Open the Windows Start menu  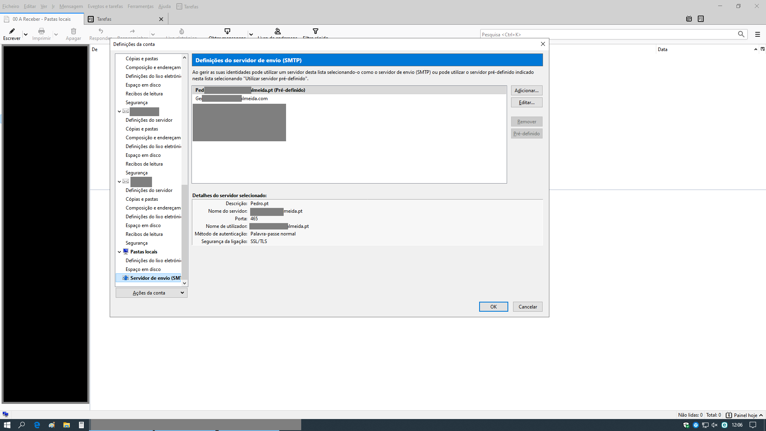(x=7, y=425)
